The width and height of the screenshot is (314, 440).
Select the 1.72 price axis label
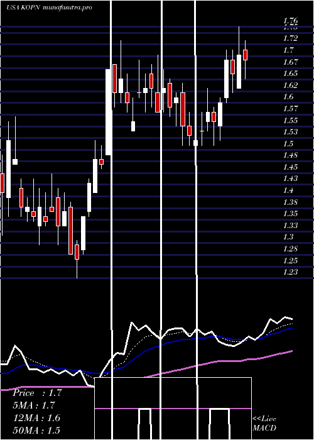tap(290, 38)
